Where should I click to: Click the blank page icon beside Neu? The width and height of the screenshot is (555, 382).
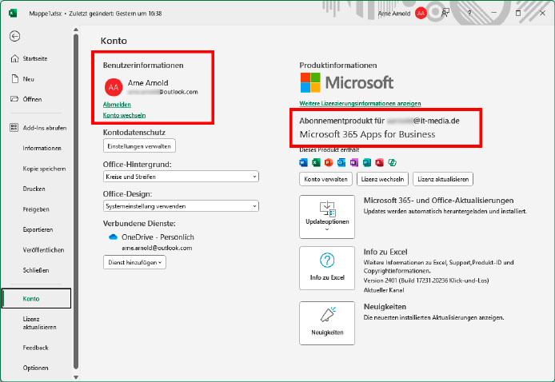point(15,79)
